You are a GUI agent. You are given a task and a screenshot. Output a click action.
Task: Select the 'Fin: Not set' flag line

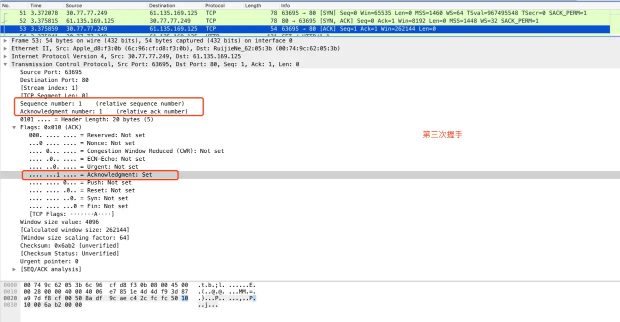78,206
